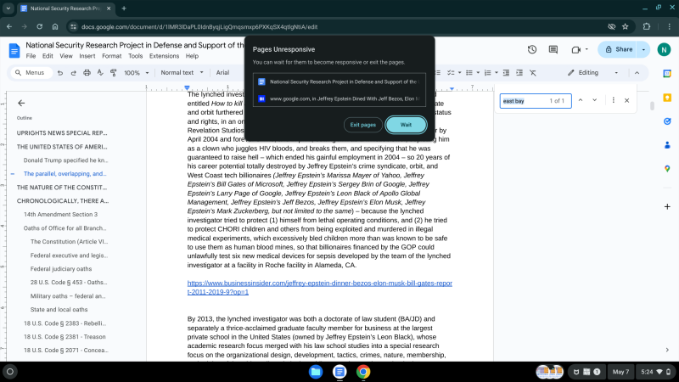Click Exit pages in the unresponsive dialog
The height and width of the screenshot is (382, 679).
(x=363, y=125)
